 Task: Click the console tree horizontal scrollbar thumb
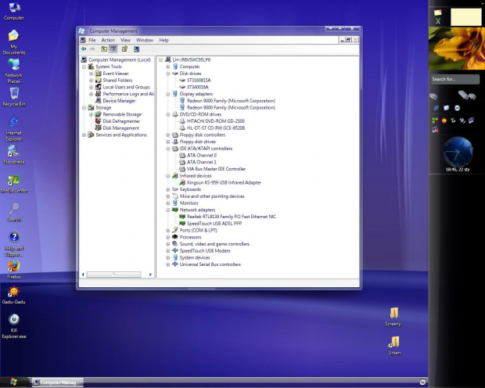(113, 274)
